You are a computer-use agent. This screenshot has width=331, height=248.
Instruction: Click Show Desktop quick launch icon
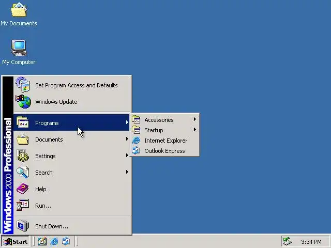tap(42, 241)
